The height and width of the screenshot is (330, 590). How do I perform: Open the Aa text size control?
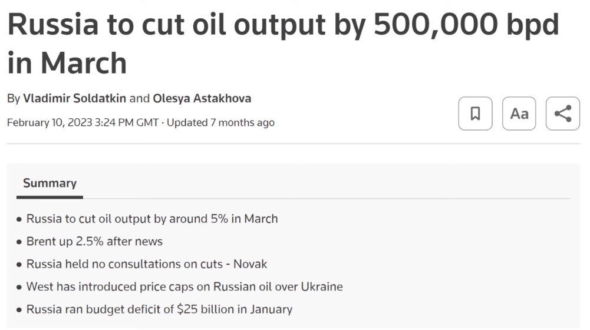tap(519, 114)
